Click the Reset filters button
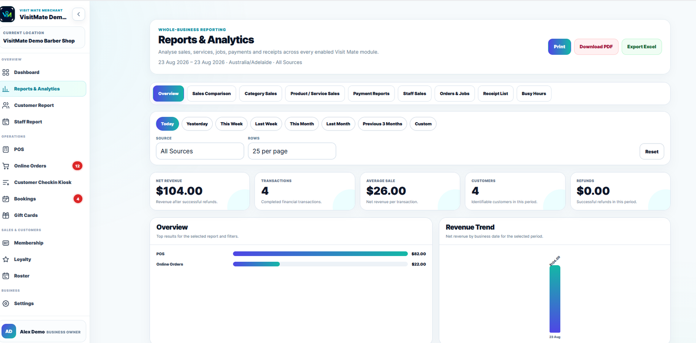 (x=652, y=152)
